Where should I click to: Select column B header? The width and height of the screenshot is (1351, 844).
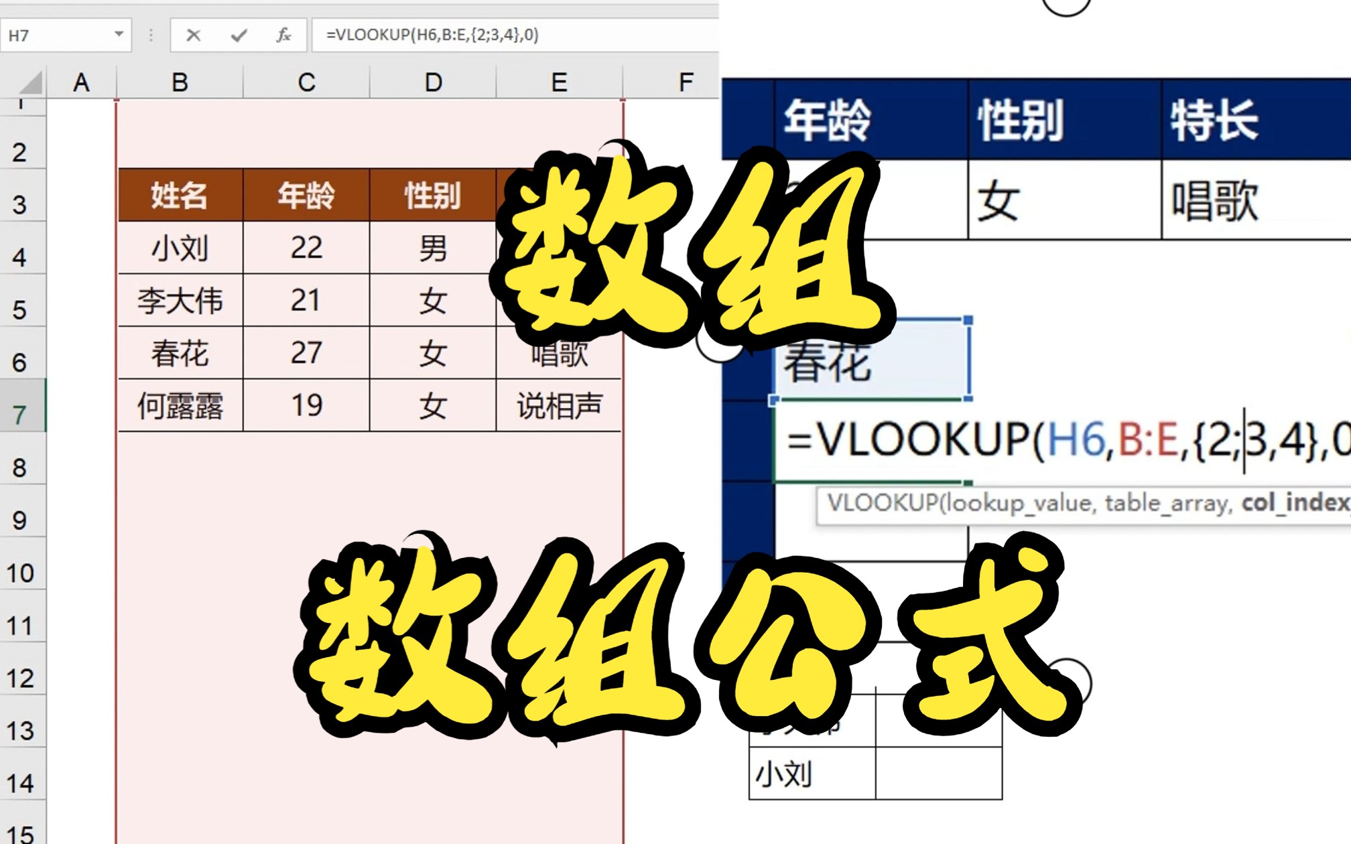click(180, 82)
